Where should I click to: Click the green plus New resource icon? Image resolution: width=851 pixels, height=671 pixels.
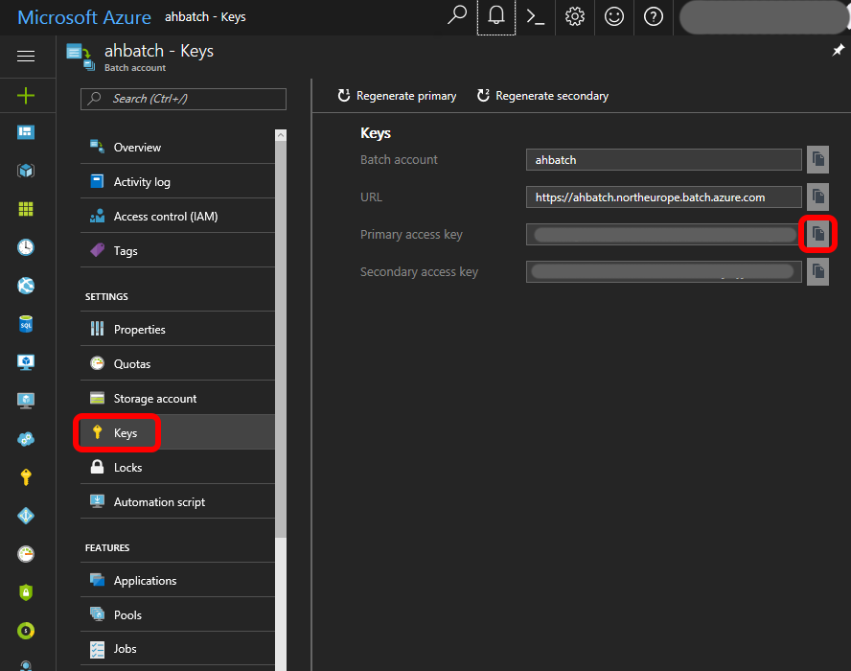26,96
